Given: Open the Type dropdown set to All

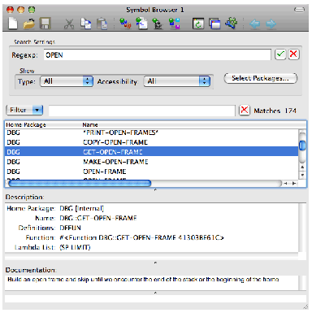Looking at the screenshot, I should coord(67,81).
